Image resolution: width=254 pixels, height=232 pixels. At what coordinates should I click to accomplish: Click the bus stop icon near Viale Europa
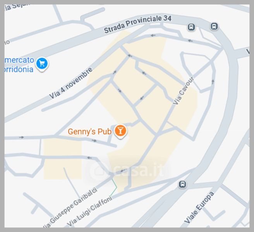pyautogui.click(x=182, y=184)
